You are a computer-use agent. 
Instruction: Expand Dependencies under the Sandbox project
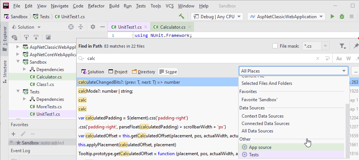(25, 70)
